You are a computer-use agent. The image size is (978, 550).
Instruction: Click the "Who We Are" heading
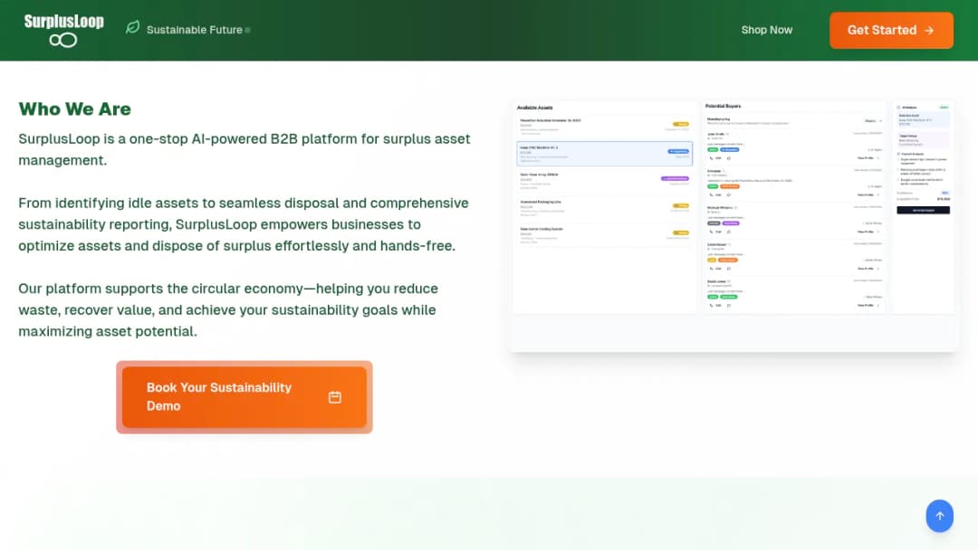(x=75, y=109)
